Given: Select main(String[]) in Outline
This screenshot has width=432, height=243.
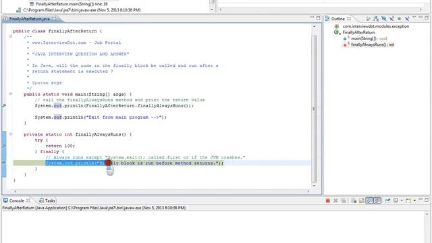Looking at the screenshot, I should [369, 38].
